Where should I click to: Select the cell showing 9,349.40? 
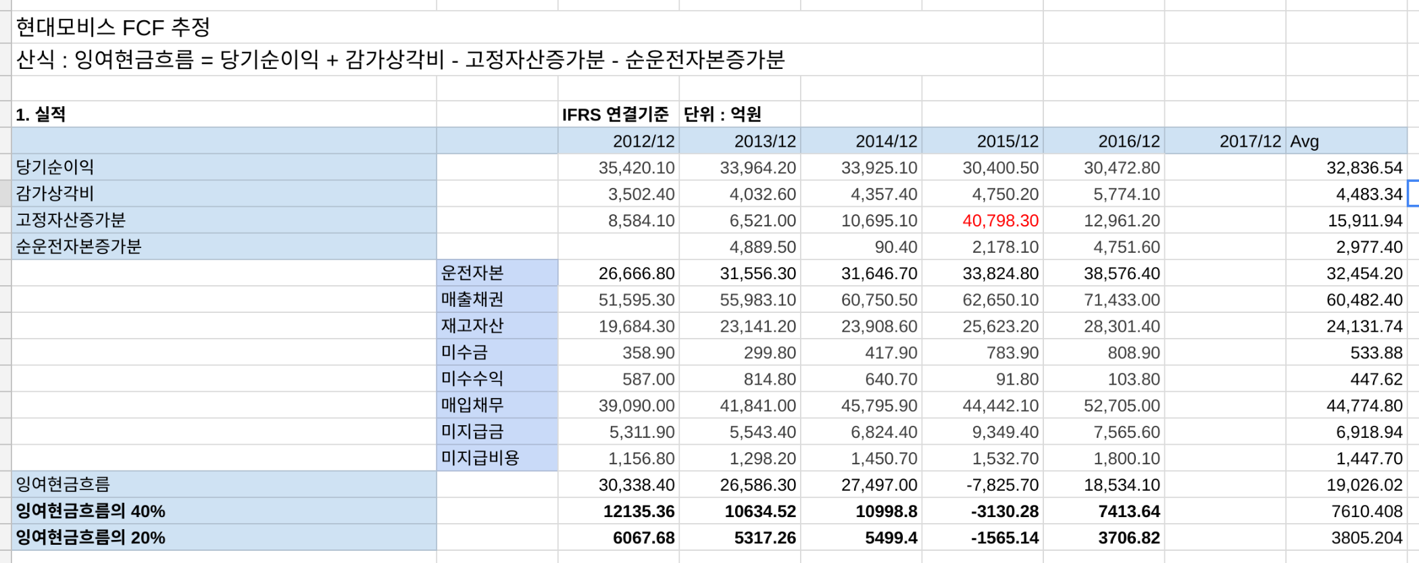pos(983,431)
